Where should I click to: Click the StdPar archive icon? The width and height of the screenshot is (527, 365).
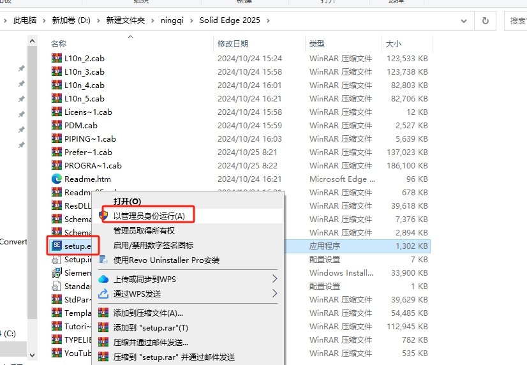(x=56, y=299)
